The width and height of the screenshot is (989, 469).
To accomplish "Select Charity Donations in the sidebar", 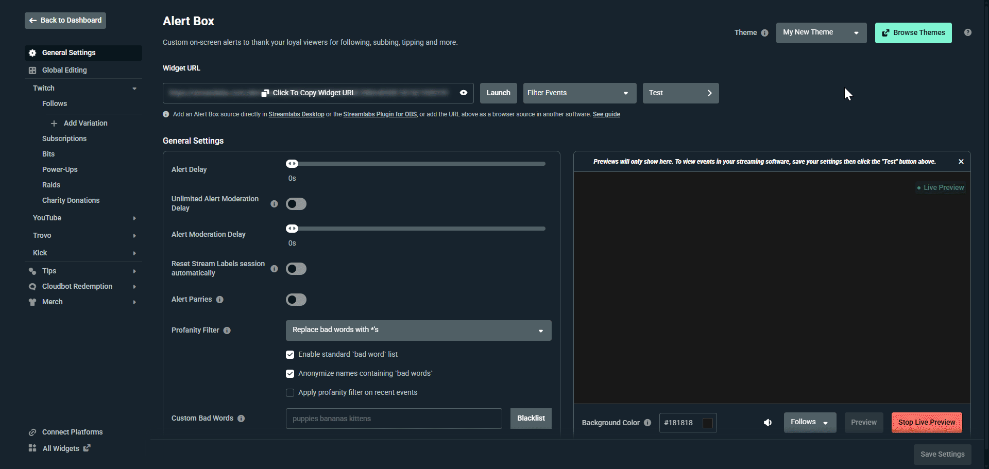I will point(71,201).
